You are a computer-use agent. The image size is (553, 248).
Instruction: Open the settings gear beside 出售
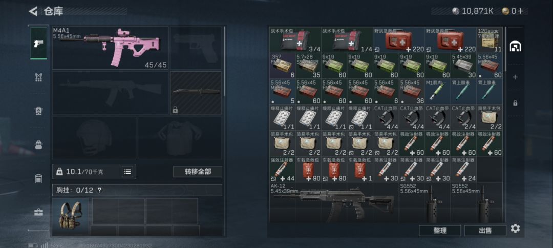click(x=515, y=229)
